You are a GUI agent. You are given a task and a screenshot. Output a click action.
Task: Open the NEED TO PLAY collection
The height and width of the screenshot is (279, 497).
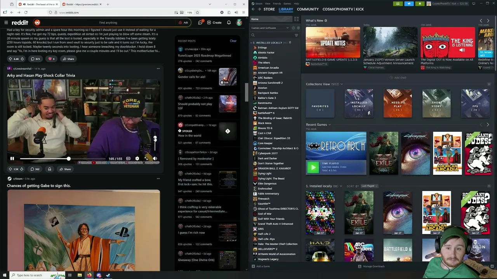coord(398,103)
